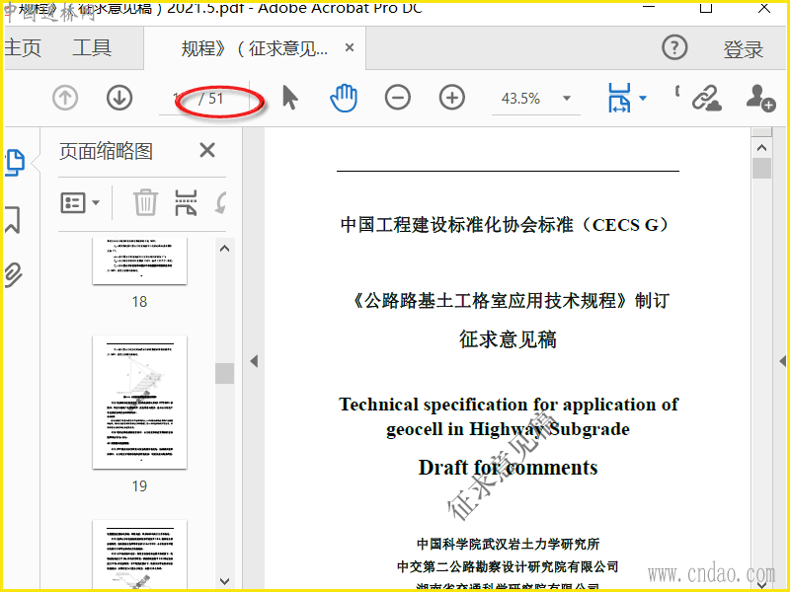Click the rotate pages icon
The image size is (790, 592).
[220, 202]
